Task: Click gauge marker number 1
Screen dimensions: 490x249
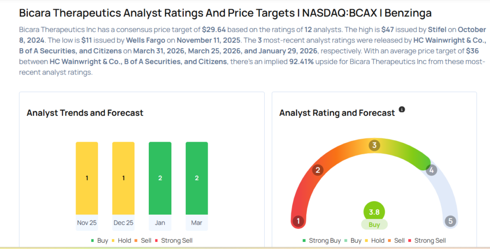Action: click(298, 221)
